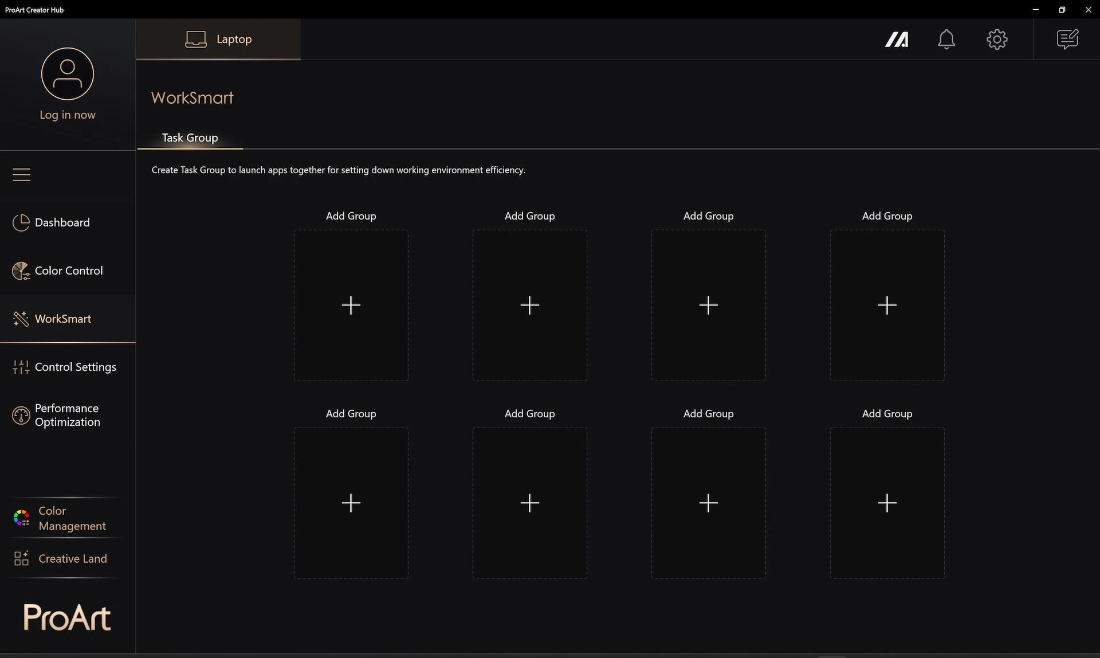The height and width of the screenshot is (658, 1100).
Task: Click the ASUS ProArt slash logo icon
Action: pos(897,39)
